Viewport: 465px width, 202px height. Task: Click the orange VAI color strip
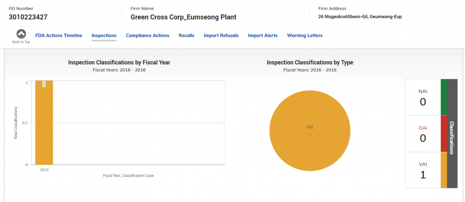[444, 170]
